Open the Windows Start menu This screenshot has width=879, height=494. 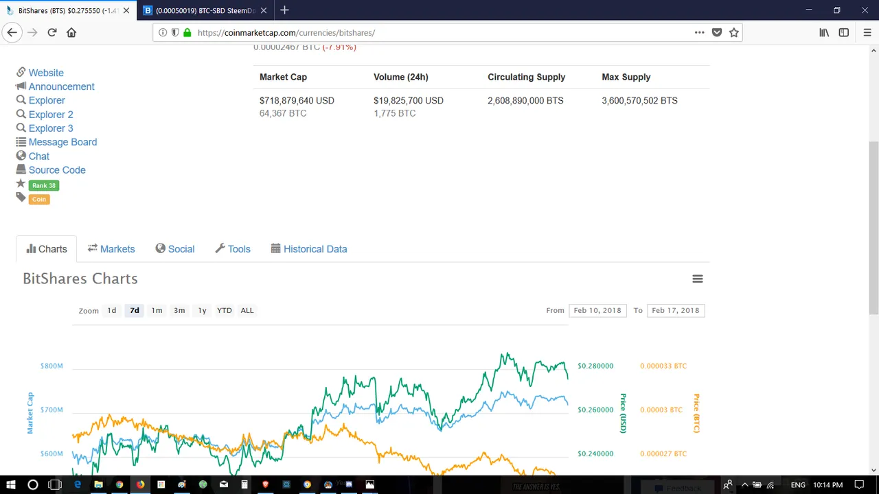[x=11, y=485]
